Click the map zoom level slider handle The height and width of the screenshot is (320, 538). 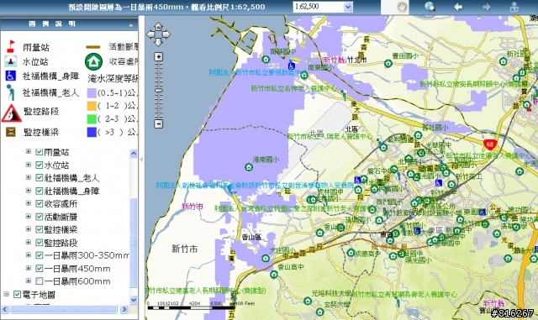(x=159, y=91)
